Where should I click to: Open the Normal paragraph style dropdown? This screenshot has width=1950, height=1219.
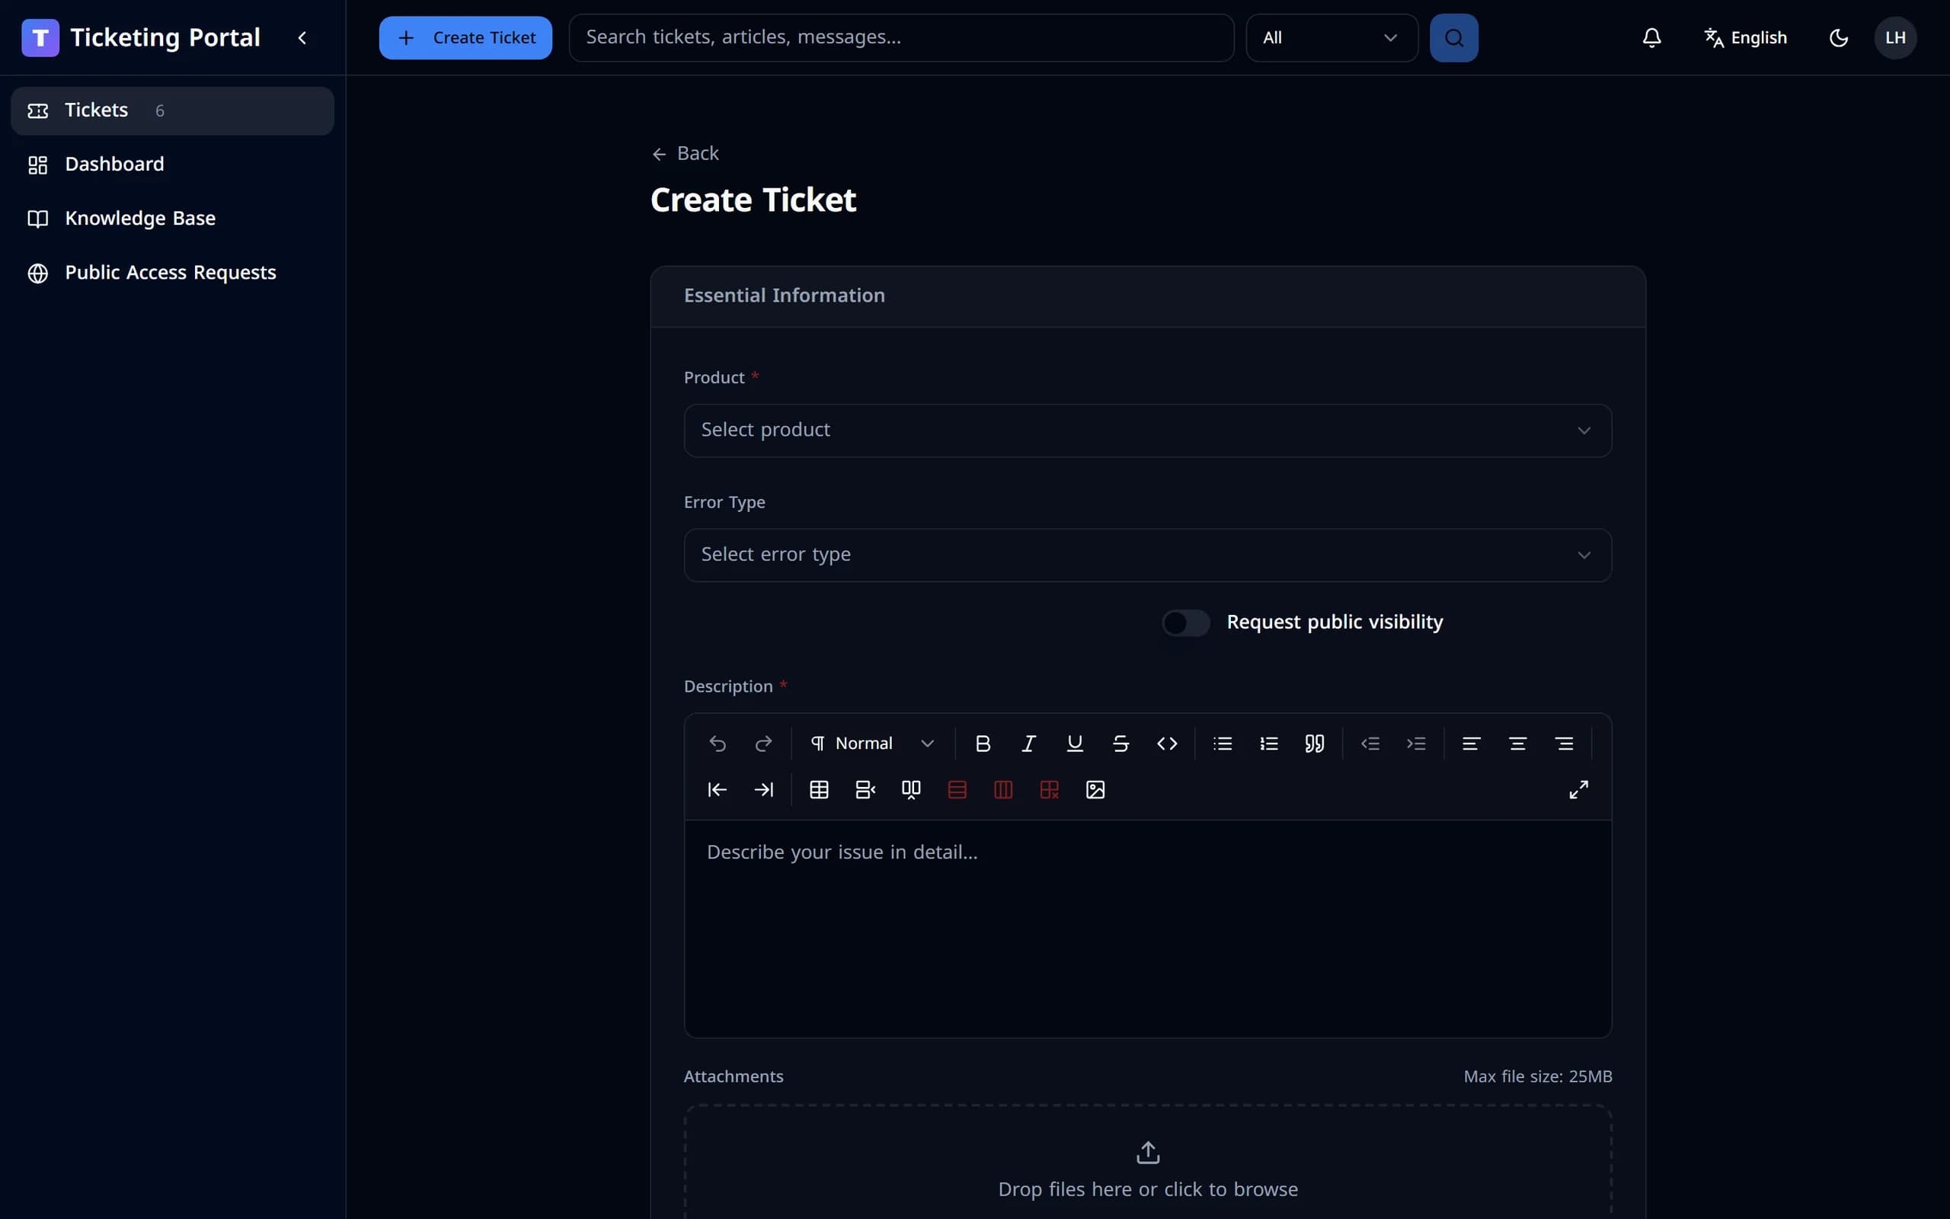coord(873,744)
